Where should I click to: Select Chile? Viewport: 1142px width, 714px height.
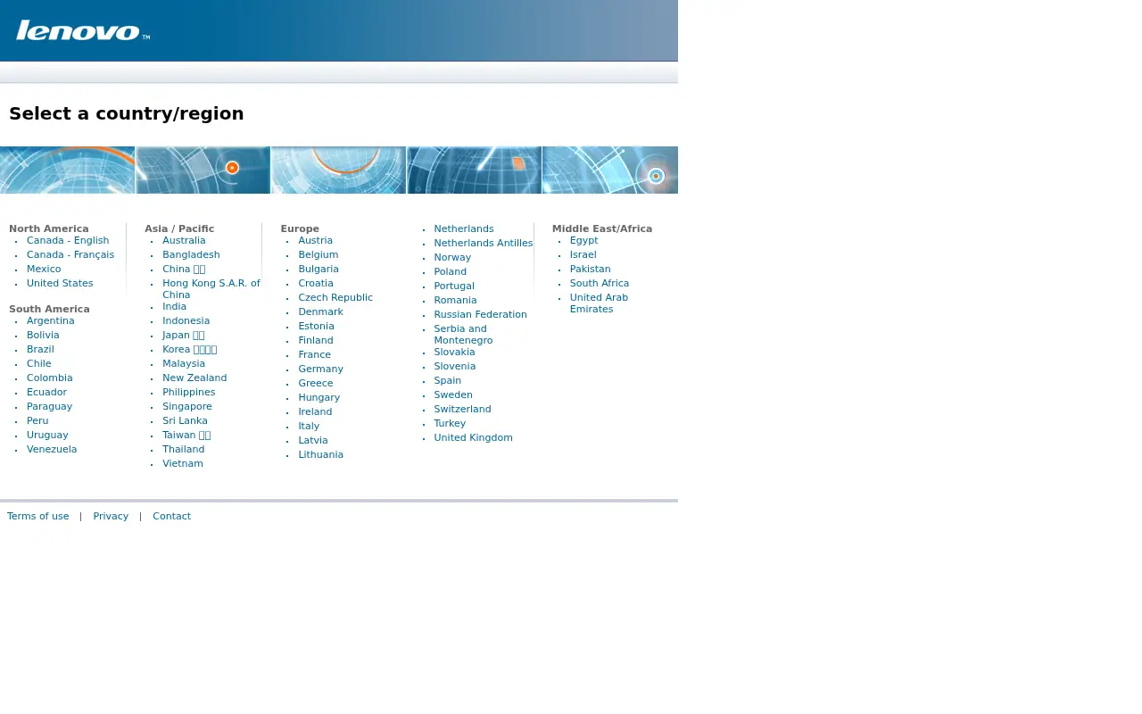(x=39, y=363)
